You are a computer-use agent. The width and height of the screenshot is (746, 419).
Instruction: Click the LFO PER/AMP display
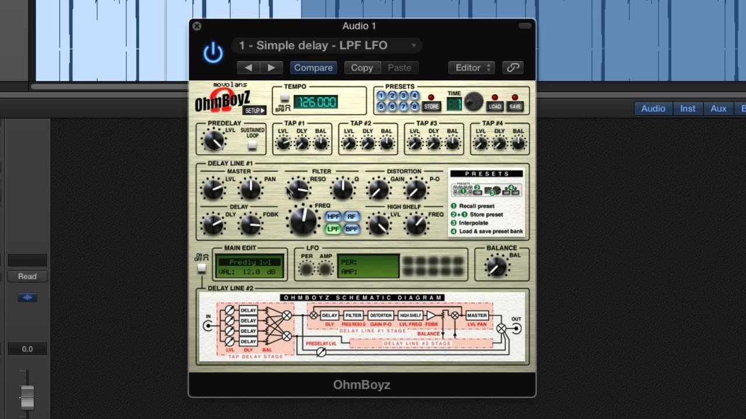[x=368, y=267]
